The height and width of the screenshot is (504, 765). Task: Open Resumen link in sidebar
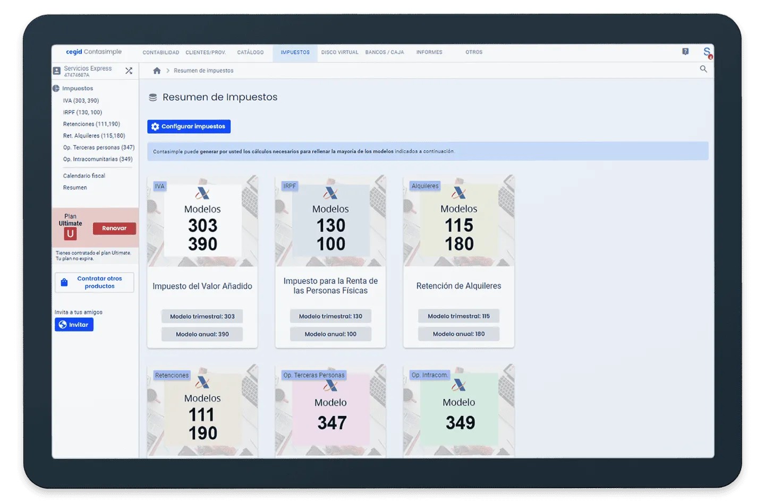75,188
